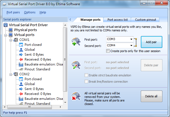170x117 pixels.
Task: Switch to the Custom pinout tab
Action: [x=145, y=20]
